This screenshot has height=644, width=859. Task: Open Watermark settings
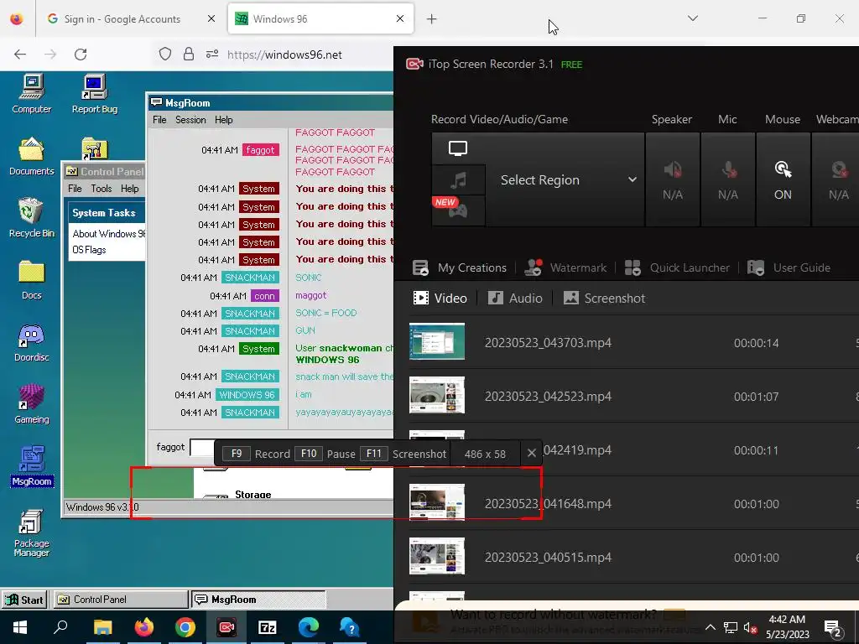(x=565, y=267)
